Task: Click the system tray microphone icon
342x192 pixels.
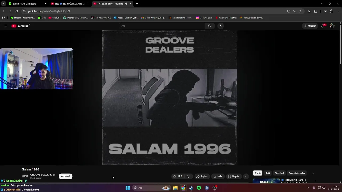Action: pos(314,188)
